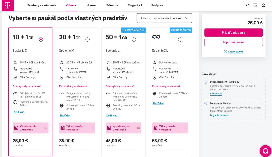Screen dimensions: 272x157
Task: Click info icon in Spojenie S Magenta 1 banner
Action: [x=46, y=128]
